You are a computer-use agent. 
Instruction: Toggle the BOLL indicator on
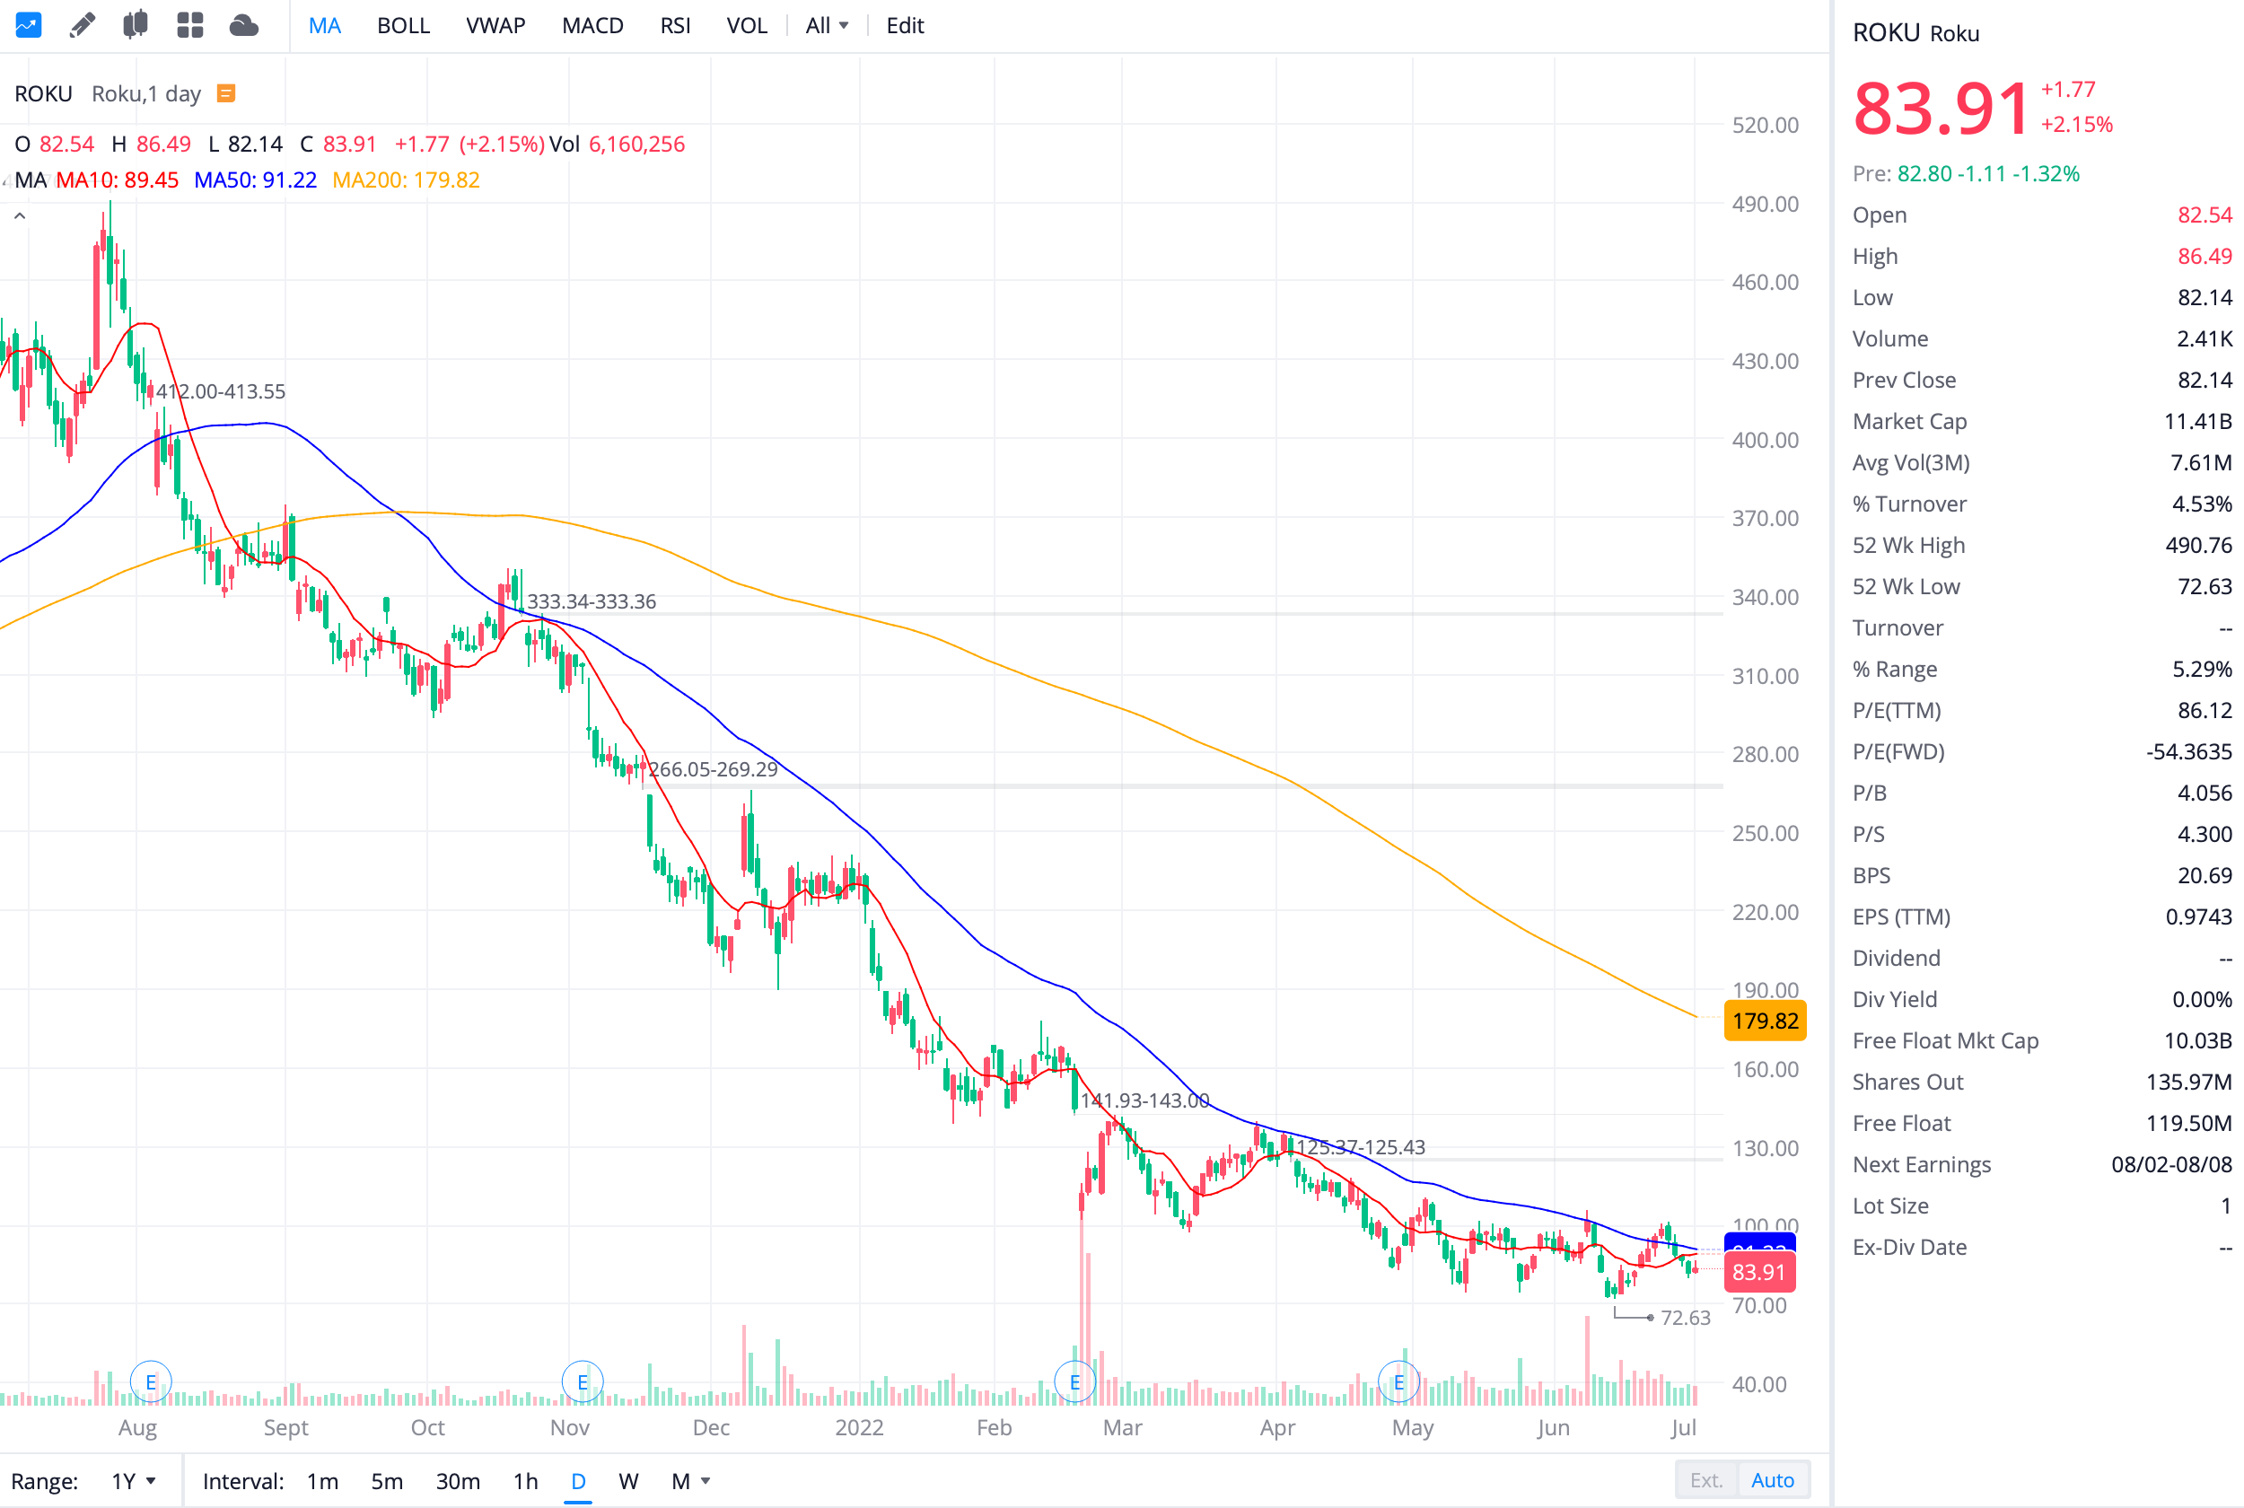[403, 26]
